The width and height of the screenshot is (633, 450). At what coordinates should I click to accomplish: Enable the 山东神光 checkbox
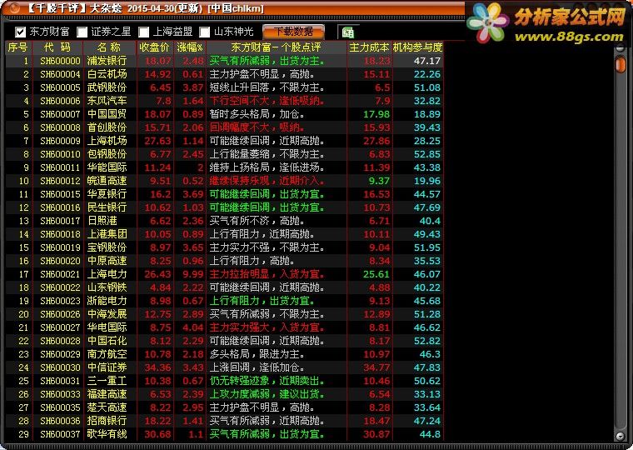tap(205, 32)
